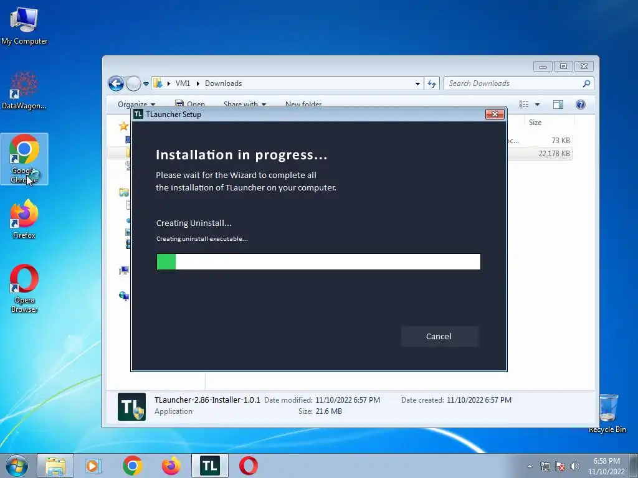The width and height of the screenshot is (638, 478).
Task: Open the volume control tray icon
Action: (575, 466)
